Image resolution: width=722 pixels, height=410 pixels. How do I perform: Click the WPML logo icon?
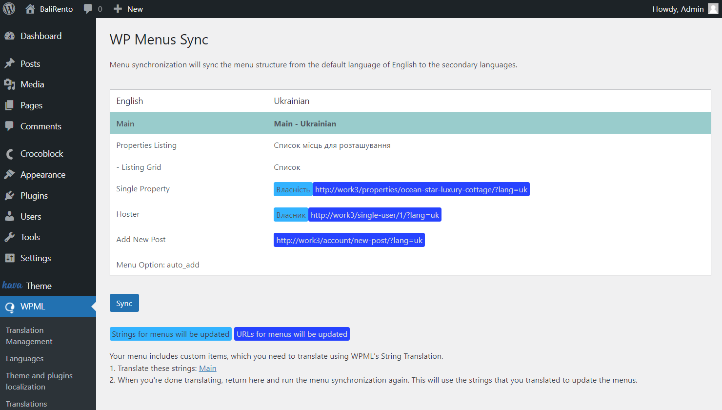tap(9, 307)
